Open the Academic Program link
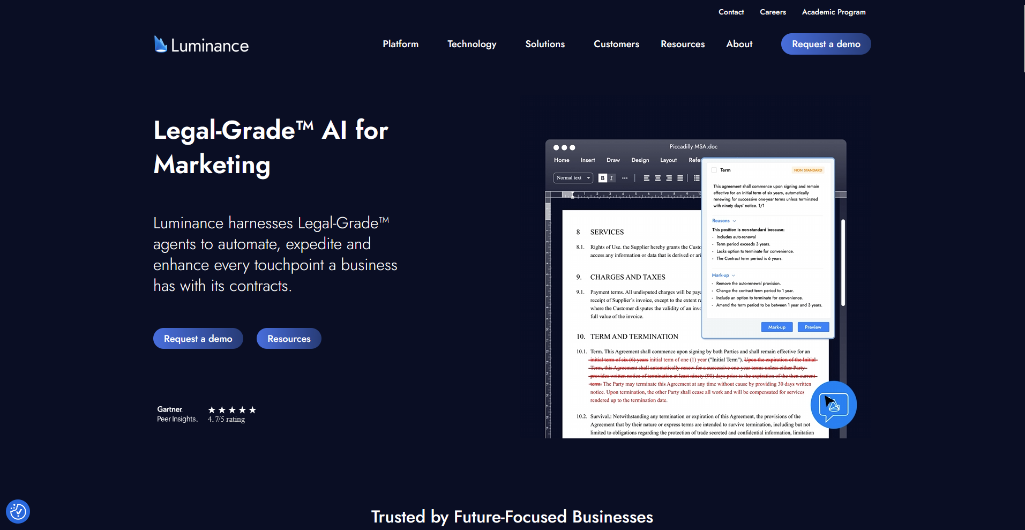This screenshot has width=1025, height=530. point(834,12)
